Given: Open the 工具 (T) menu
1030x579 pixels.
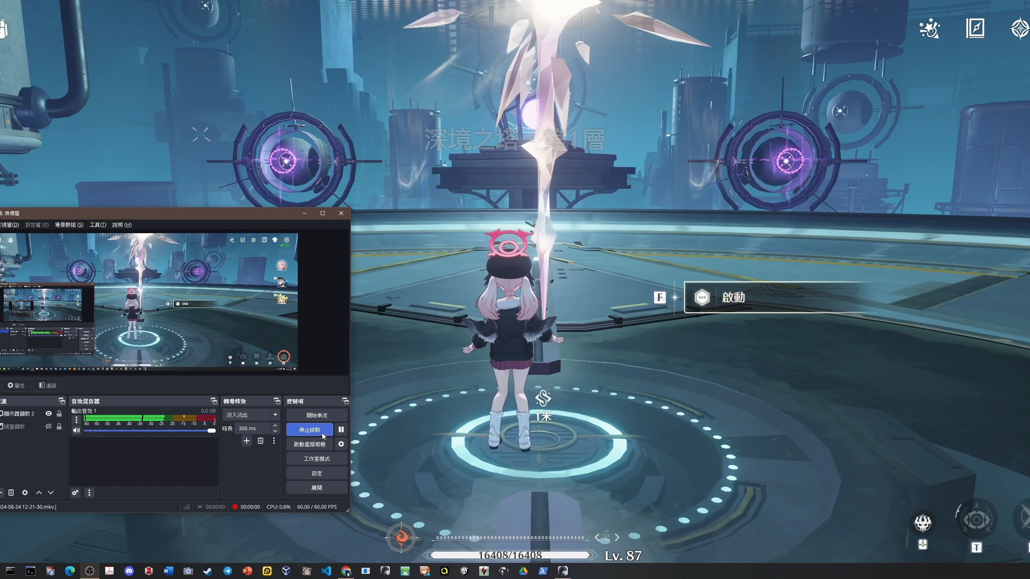Looking at the screenshot, I should [97, 225].
